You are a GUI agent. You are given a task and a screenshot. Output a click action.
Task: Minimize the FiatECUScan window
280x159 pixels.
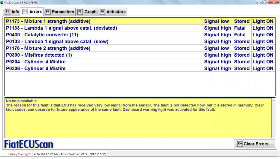click(259, 2)
